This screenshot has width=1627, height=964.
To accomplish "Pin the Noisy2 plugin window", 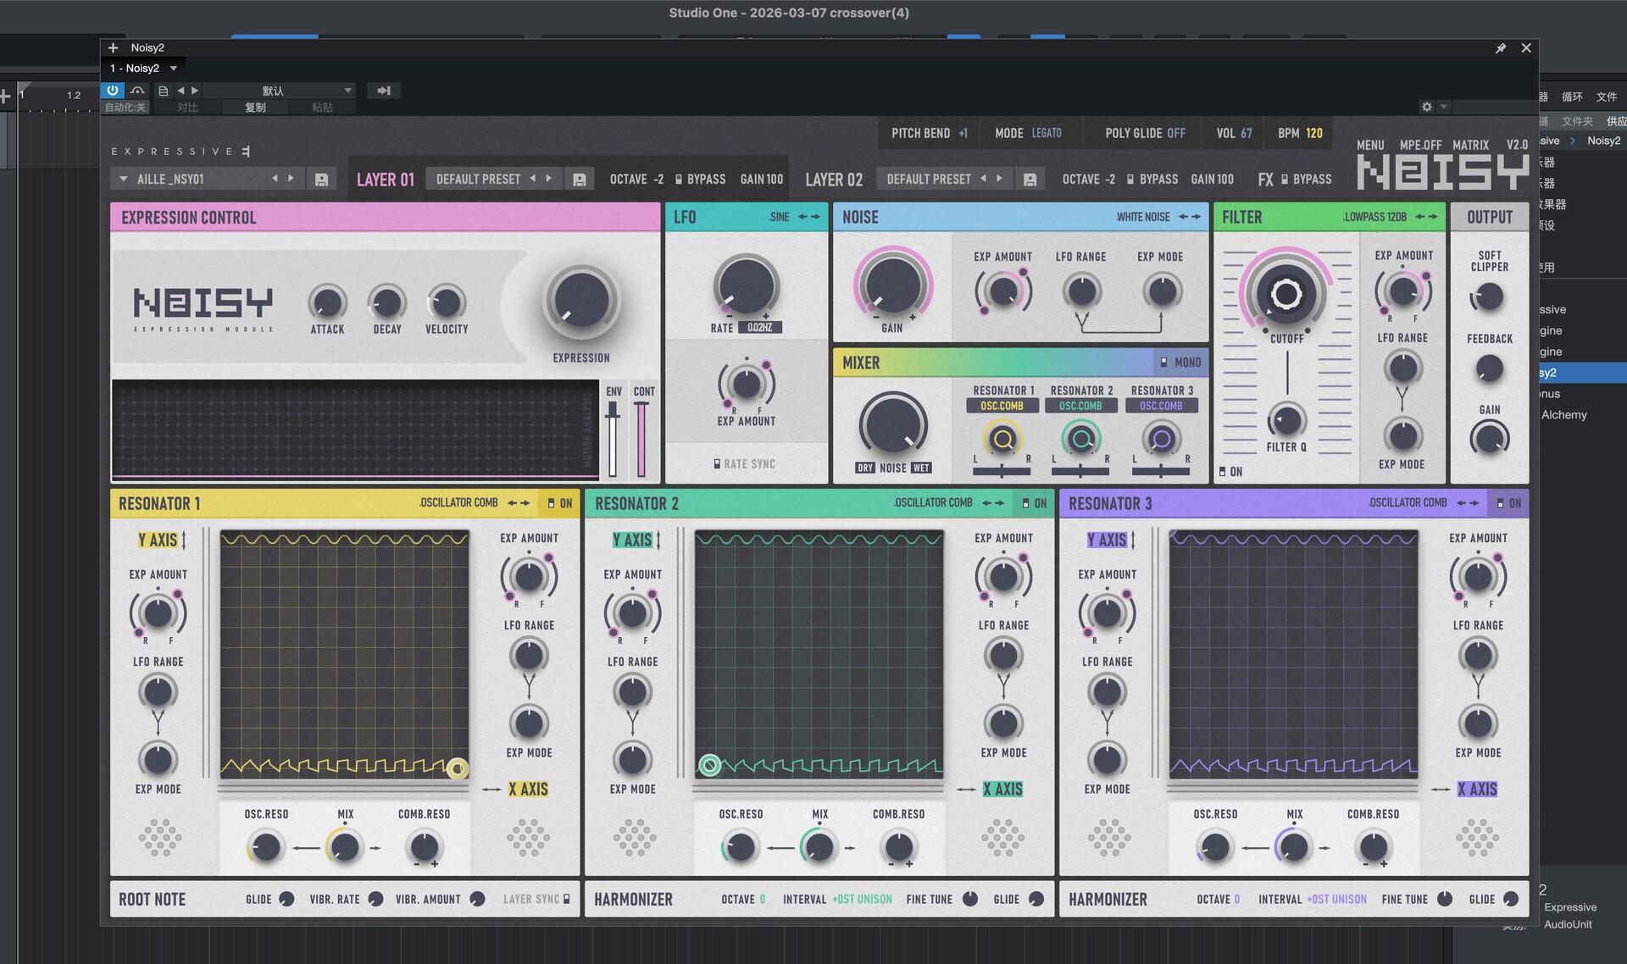I will [1501, 48].
